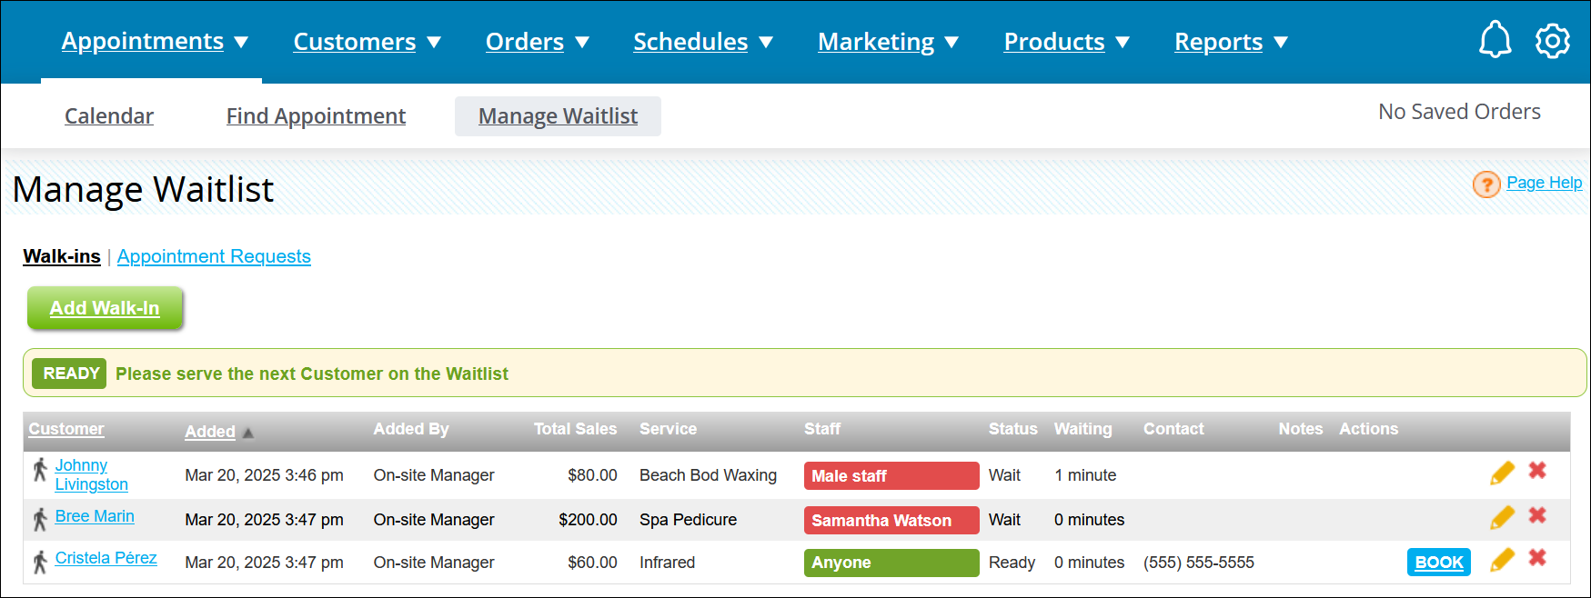
Task: Click the pencil icon for Cristela Pérez
Action: point(1502,560)
